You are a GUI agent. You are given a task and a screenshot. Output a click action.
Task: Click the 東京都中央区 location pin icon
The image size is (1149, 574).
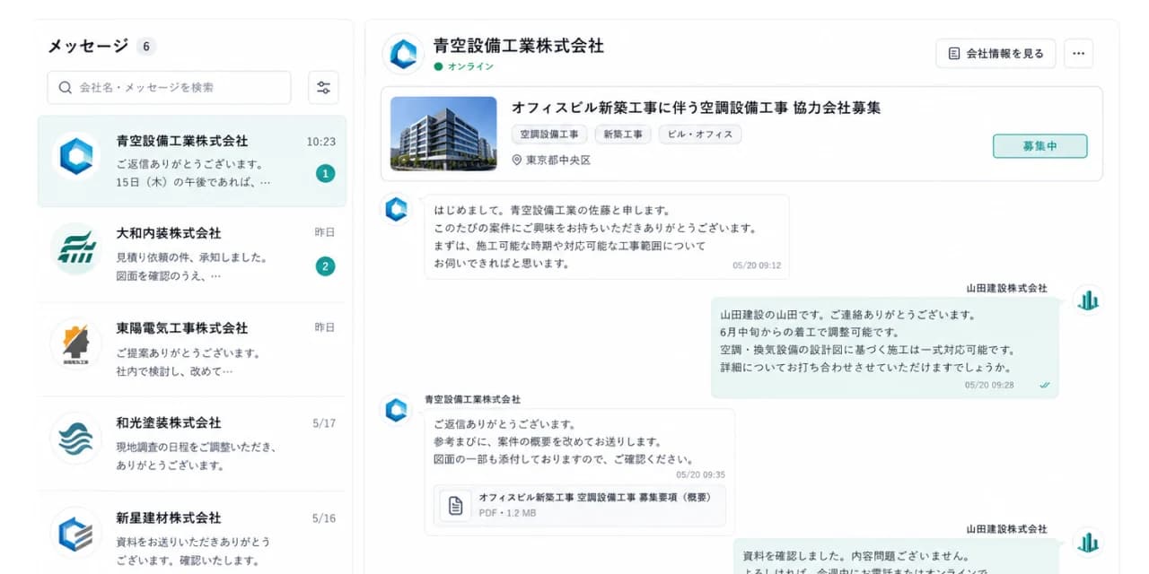[517, 161]
